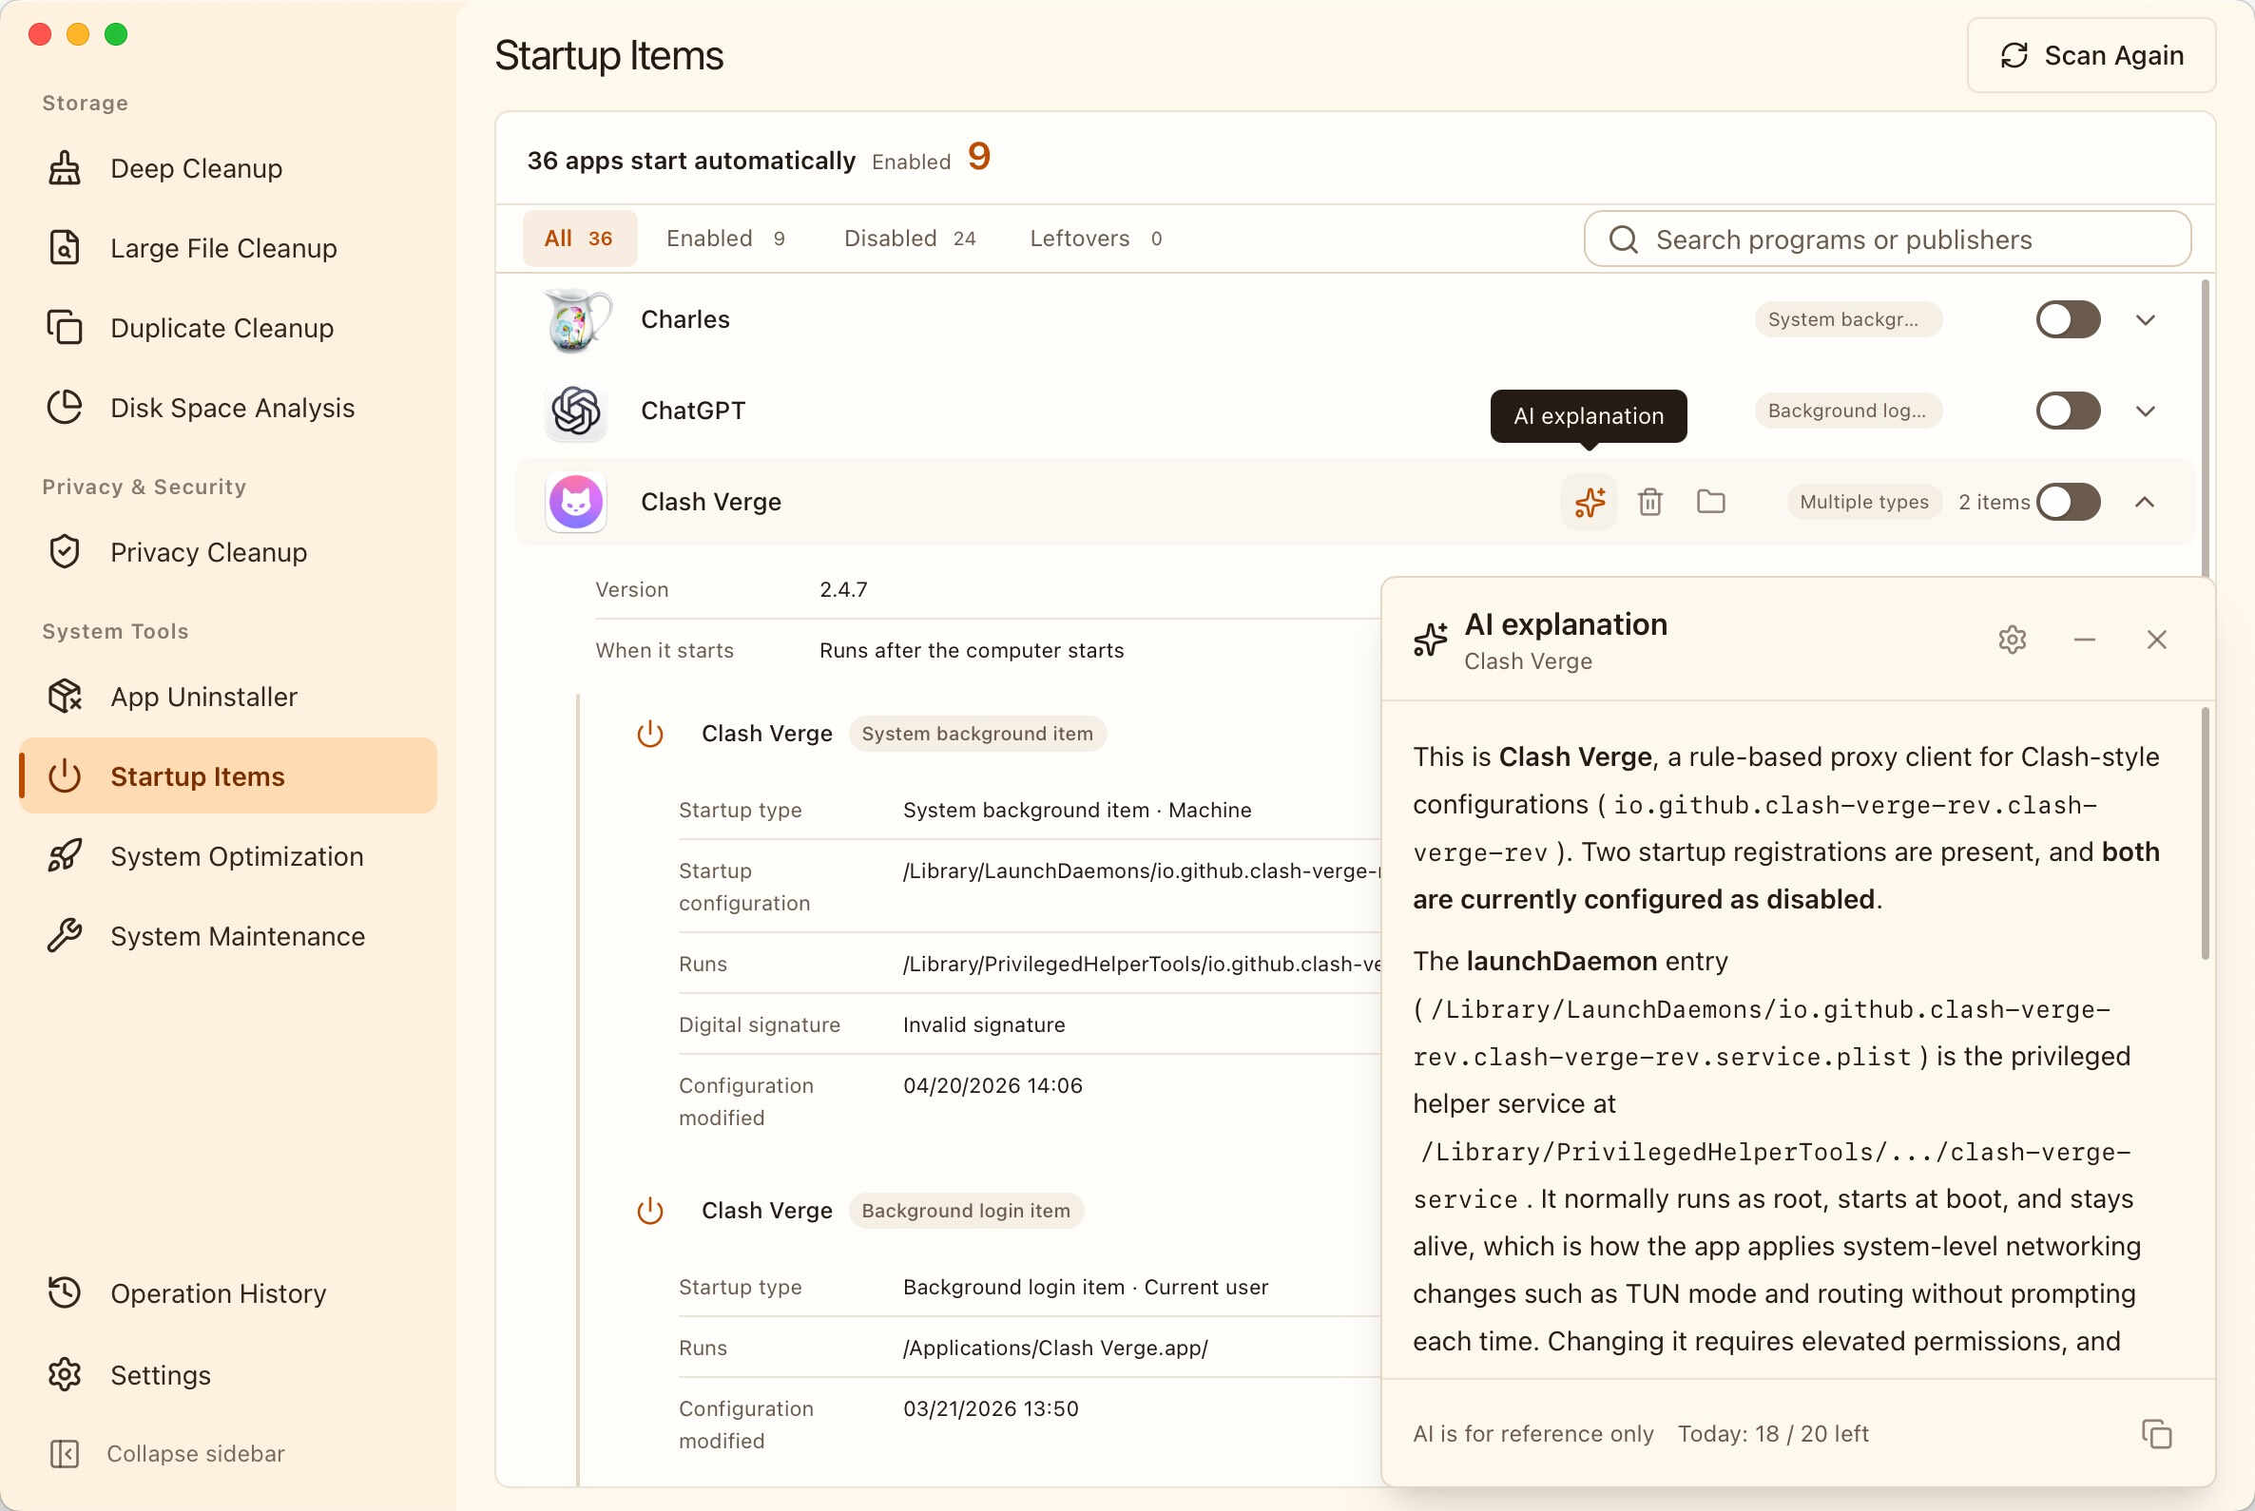This screenshot has width=2255, height=1511.
Task: Click the trash icon on Clash Verge row
Action: [1649, 502]
